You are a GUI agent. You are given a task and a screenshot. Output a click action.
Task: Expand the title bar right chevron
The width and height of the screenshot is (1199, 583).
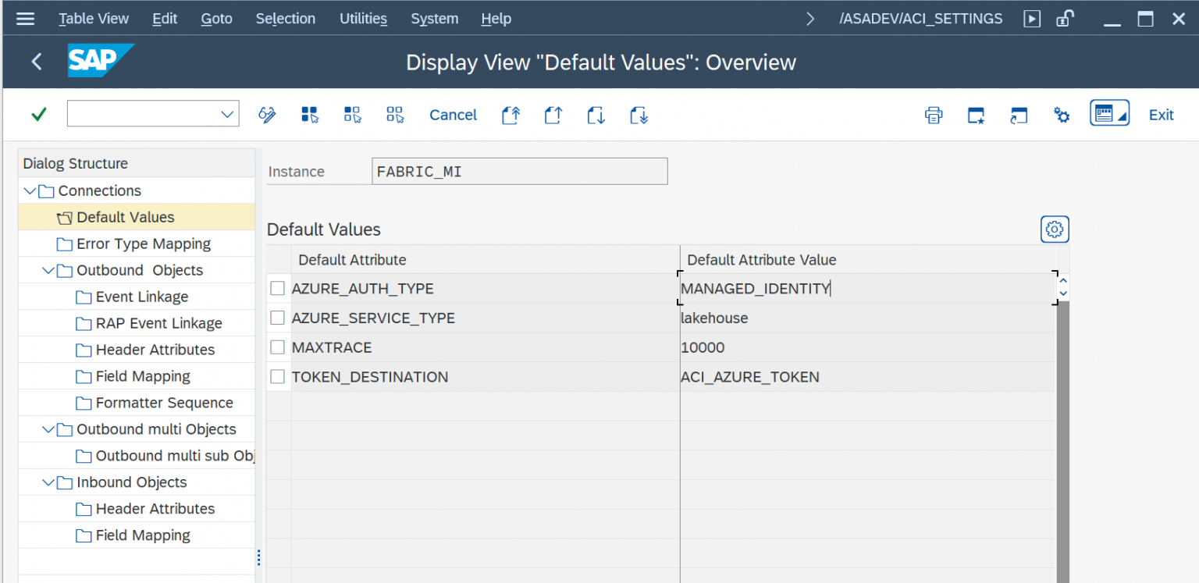[x=810, y=19]
